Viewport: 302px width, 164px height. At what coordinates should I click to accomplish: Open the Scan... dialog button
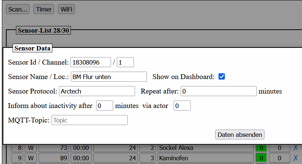[x=18, y=9]
